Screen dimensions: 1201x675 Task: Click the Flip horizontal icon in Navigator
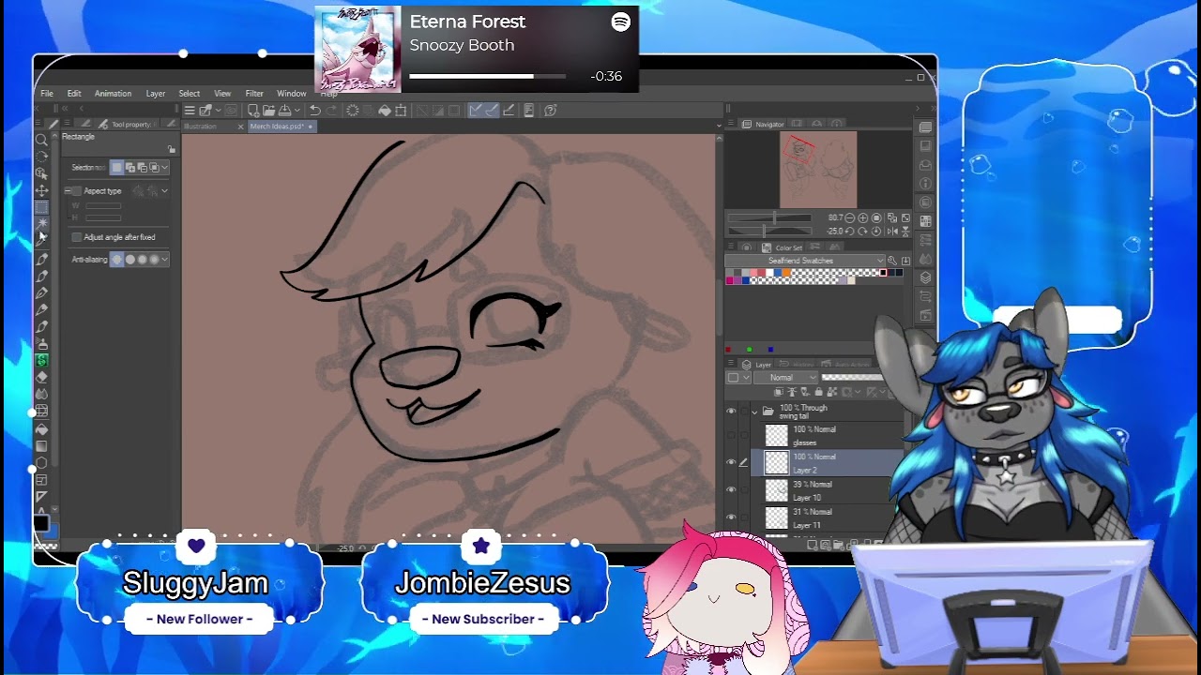click(x=892, y=232)
